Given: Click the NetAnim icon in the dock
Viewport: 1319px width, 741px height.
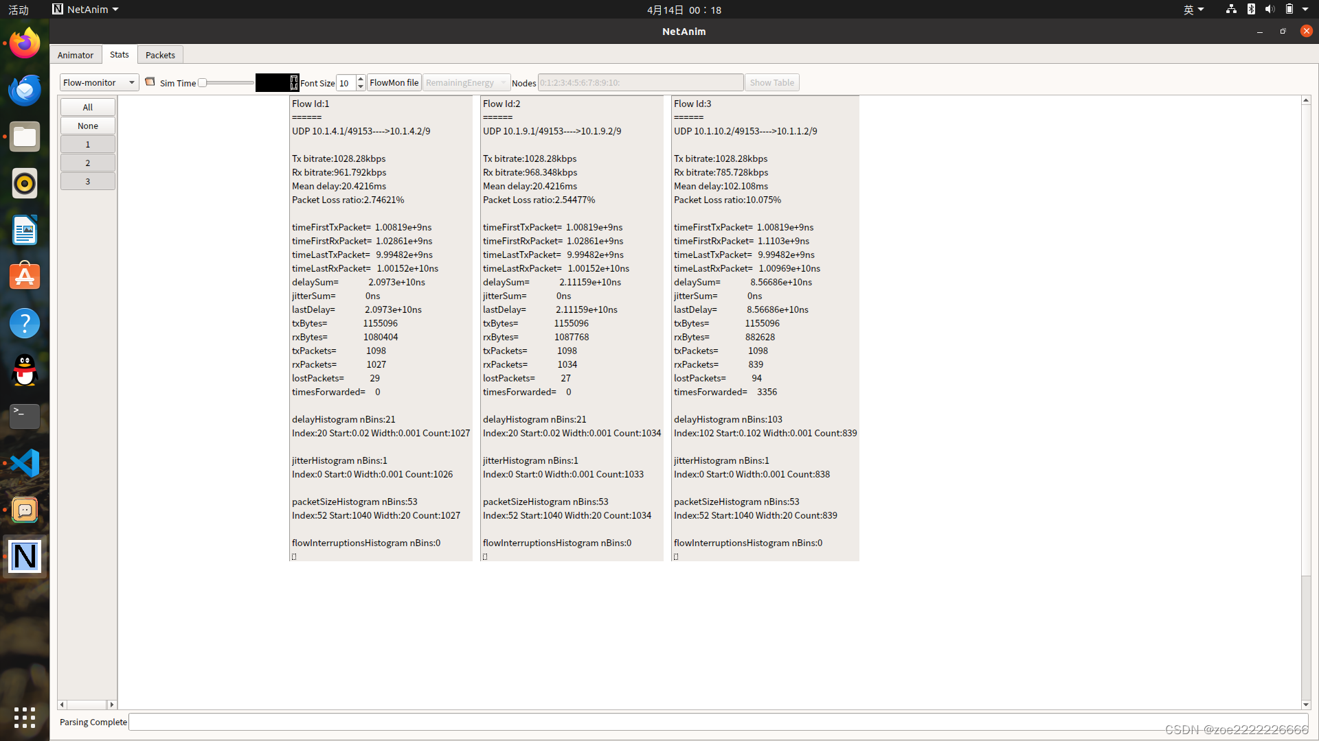Looking at the screenshot, I should click(x=25, y=556).
